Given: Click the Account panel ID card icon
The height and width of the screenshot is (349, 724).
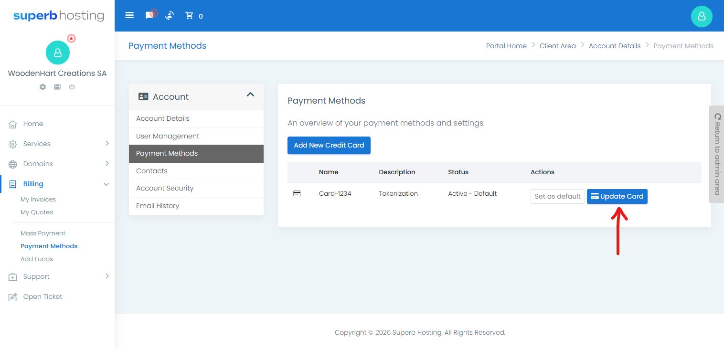Looking at the screenshot, I should point(143,96).
